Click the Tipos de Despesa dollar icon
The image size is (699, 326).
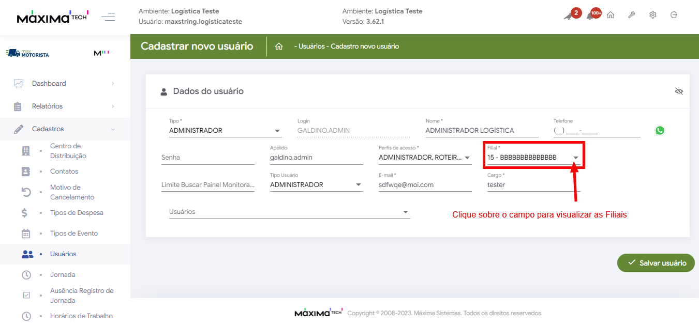pyautogui.click(x=25, y=213)
